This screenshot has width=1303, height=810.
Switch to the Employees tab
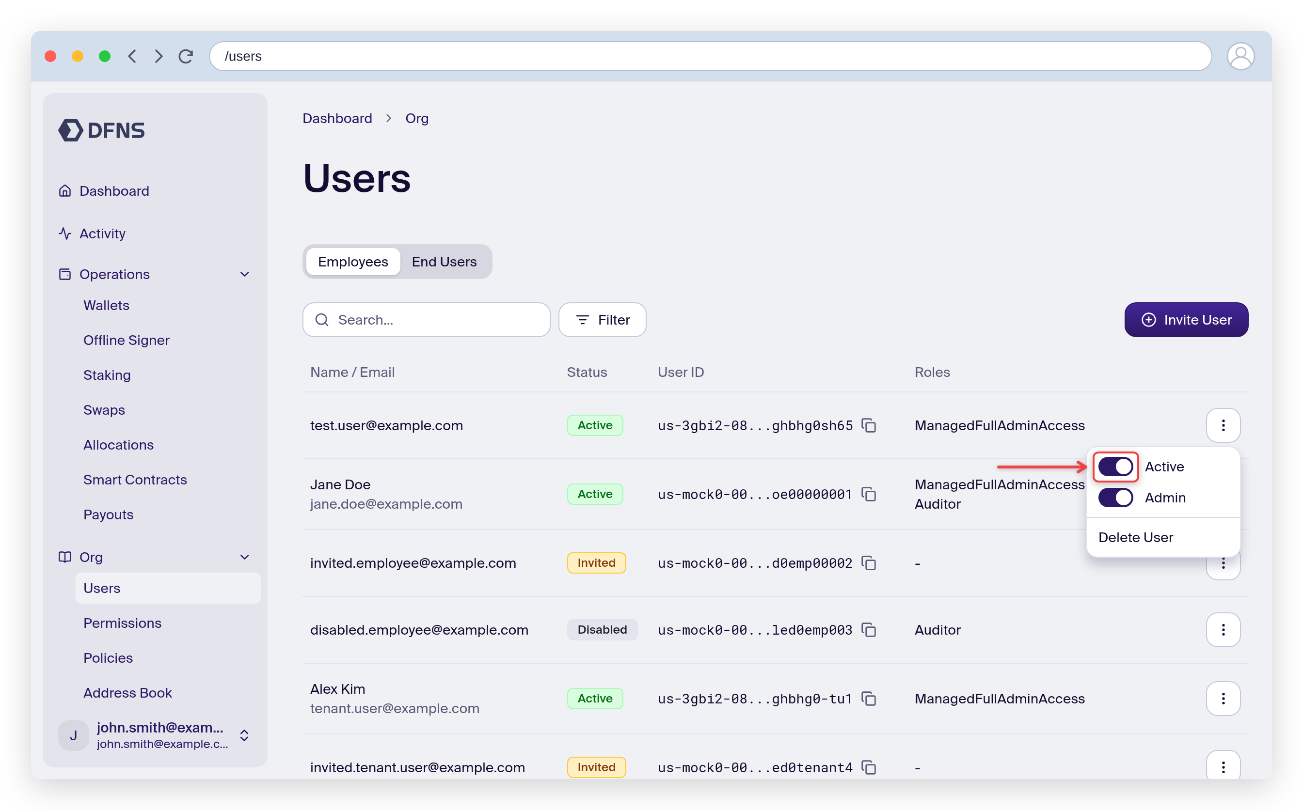click(353, 262)
